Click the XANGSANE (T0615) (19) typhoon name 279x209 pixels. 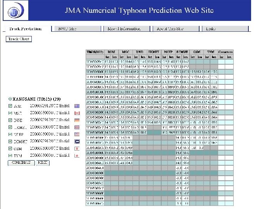point(37,99)
